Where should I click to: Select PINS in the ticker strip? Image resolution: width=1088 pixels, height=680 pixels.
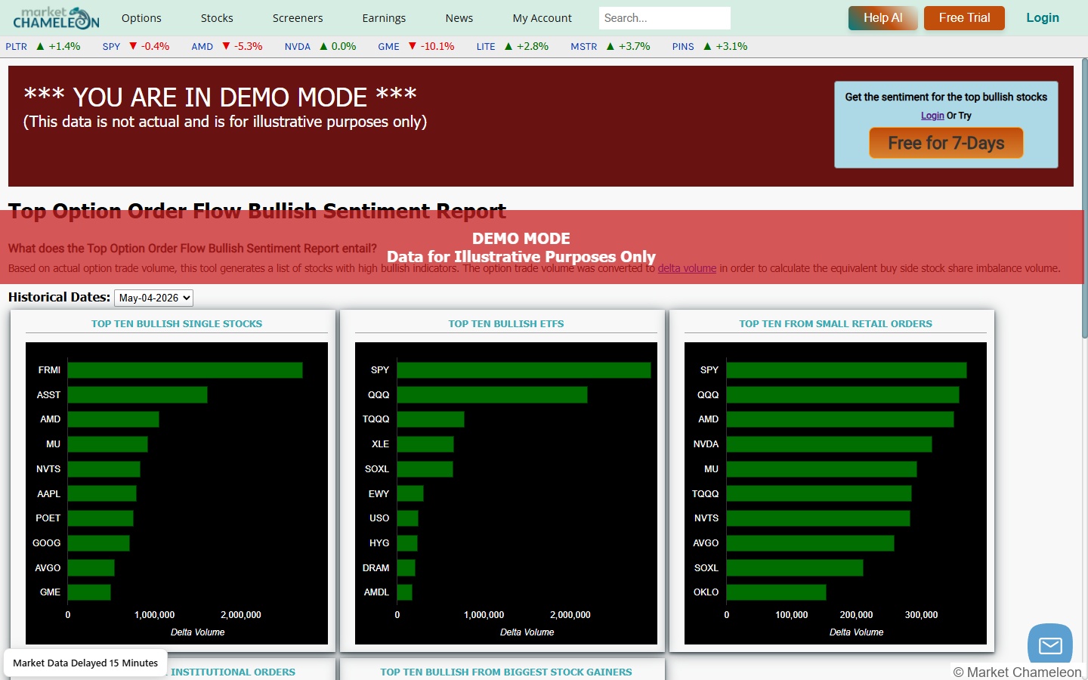coord(683,46)
